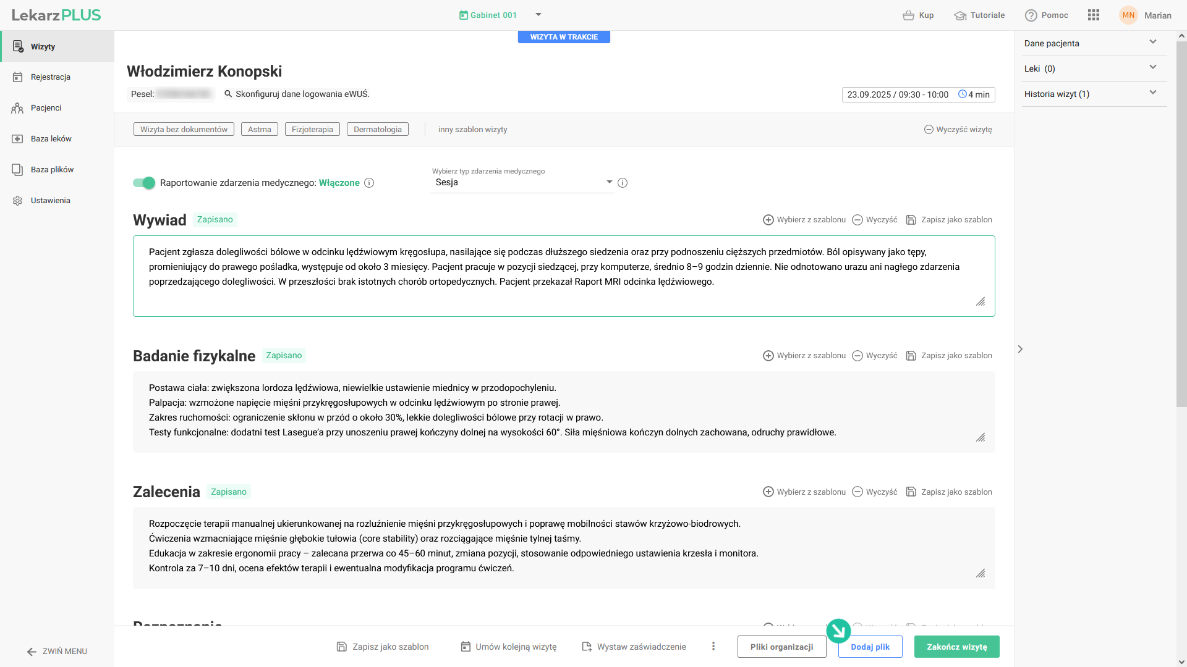Open Pacjenci in the sidebar menu
This screenshot has height=667, width=1187.
coord(46,108)
